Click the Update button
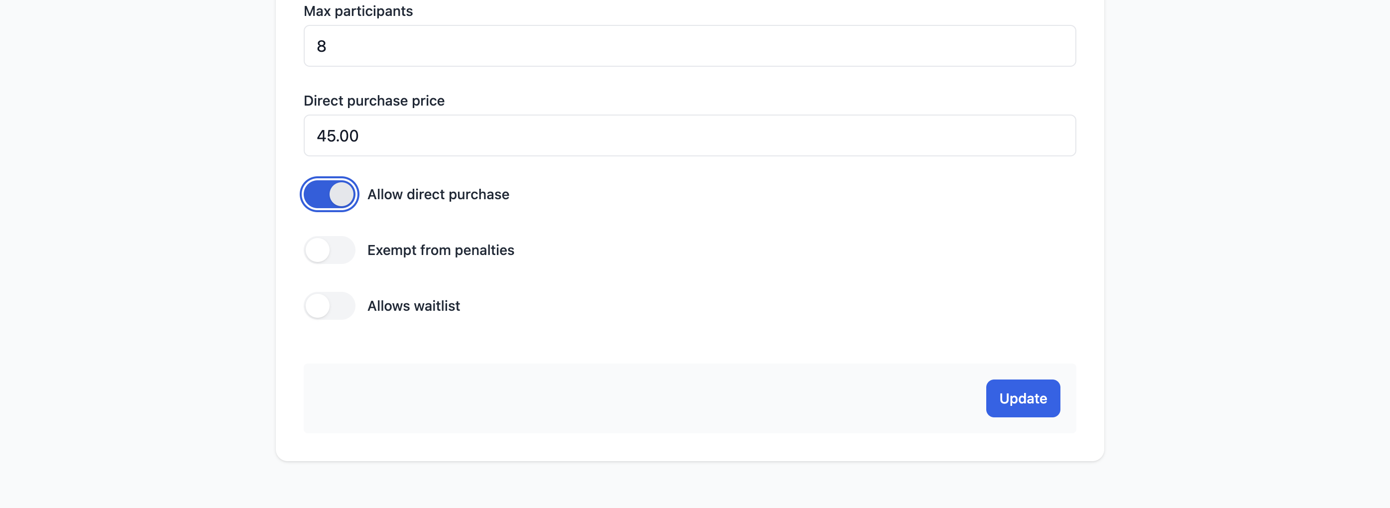Screen dimensions: 1390x508 pos(1023,398)
